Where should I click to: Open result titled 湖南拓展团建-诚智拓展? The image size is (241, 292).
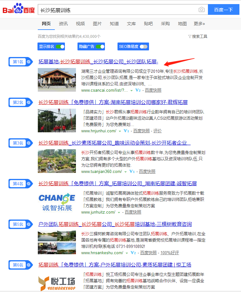coord(118,184)
